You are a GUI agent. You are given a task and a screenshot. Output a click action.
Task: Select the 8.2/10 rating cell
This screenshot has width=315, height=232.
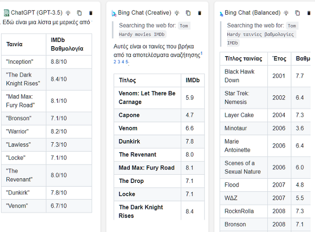[x=69, y=132]
